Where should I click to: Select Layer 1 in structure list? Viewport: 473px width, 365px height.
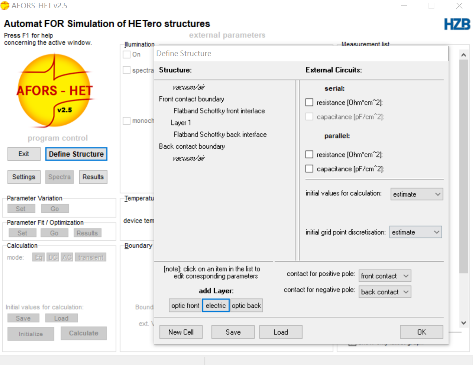pyautogui.click(x=181, y=123)
